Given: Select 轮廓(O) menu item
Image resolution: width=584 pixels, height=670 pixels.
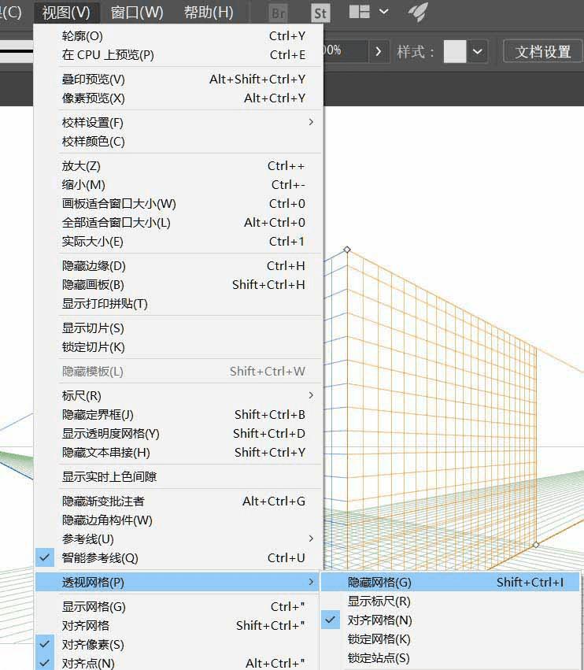Looking at the screenshot, I should 179,36.
